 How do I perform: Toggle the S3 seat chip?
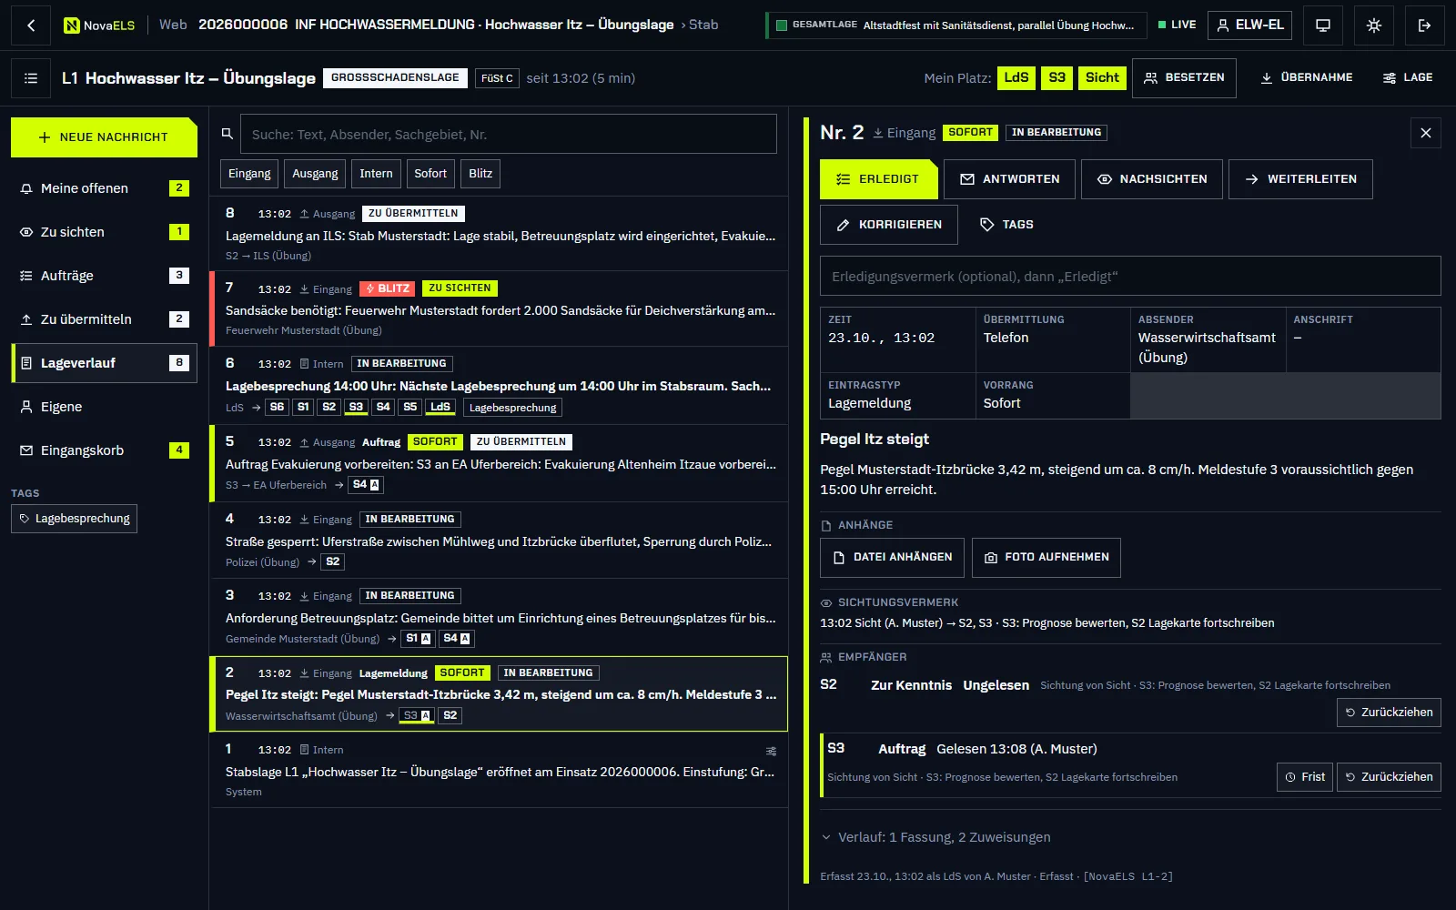click(x=1057, y=78)
